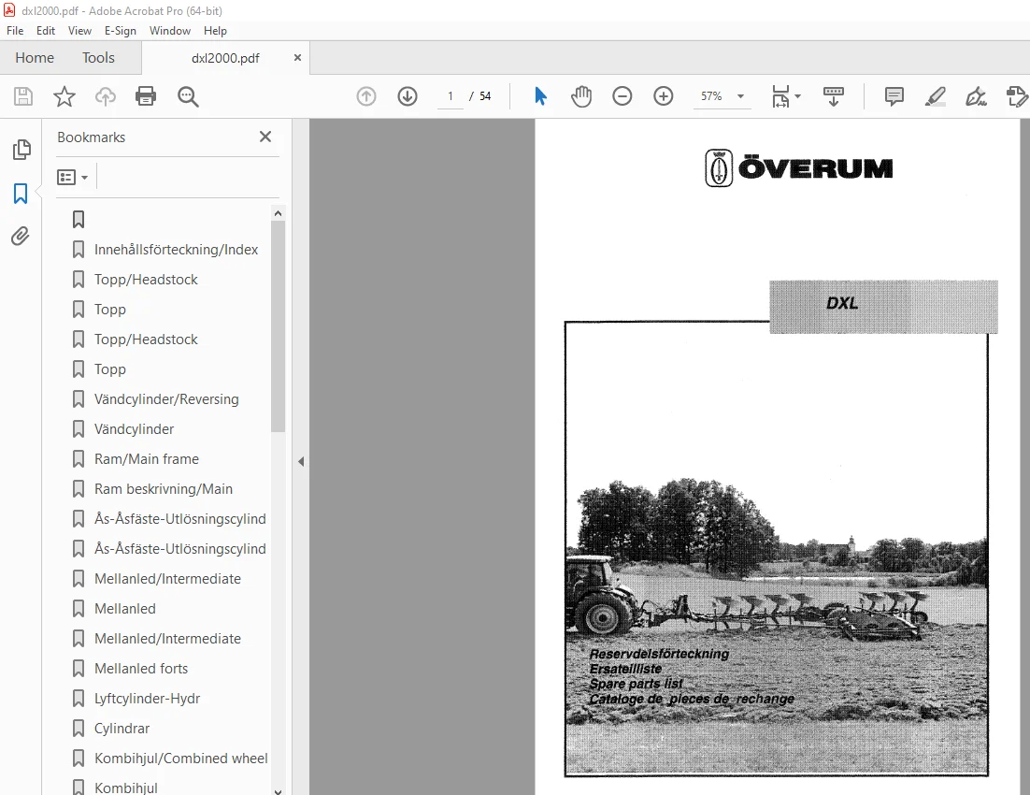The image size is (1030, 795).
Task: Click the Sign document pen icon
Action: pyautogui.click(x=976, y=96)
